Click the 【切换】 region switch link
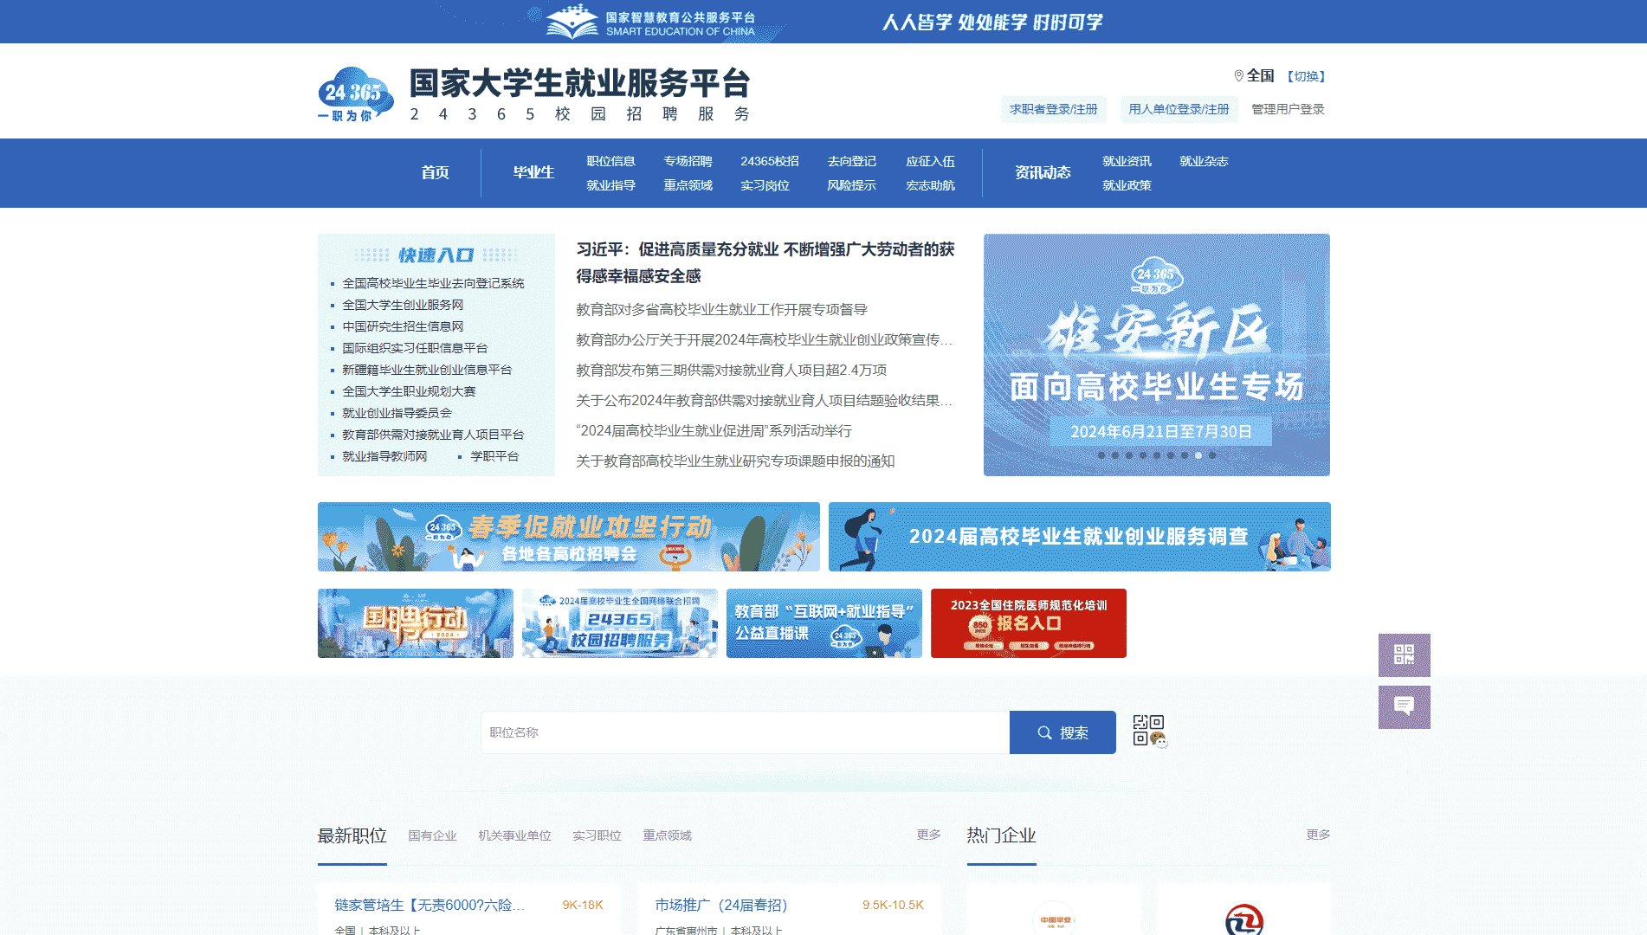1647x935 pixels. click(1306, 76)
